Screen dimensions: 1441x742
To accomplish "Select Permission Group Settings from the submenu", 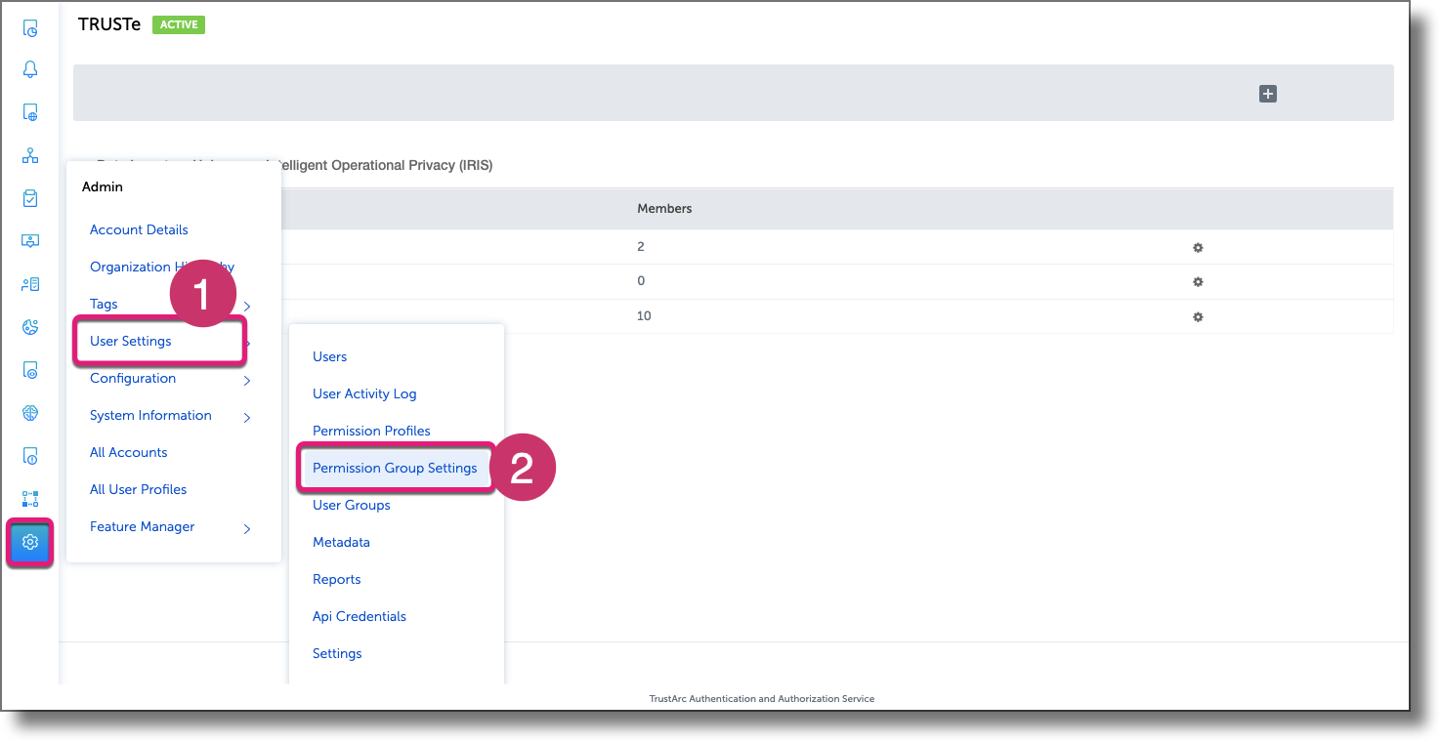I will click(x=395, y=468).
